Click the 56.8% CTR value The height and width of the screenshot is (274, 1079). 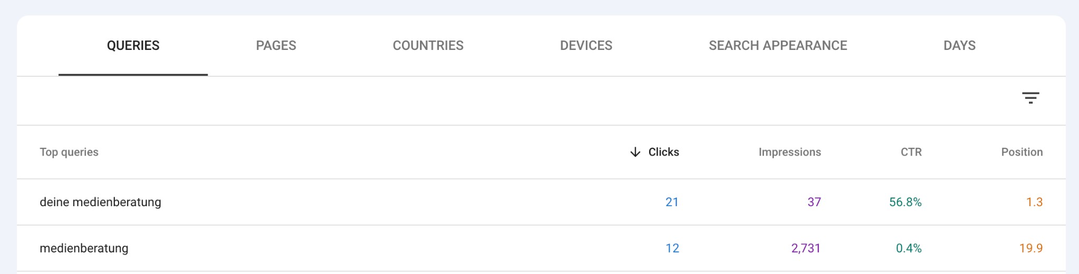(905, 202)
